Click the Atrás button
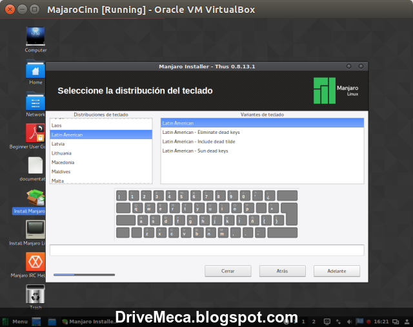The width and height of the screenshot is (413, 327). (x=283, y=271)
